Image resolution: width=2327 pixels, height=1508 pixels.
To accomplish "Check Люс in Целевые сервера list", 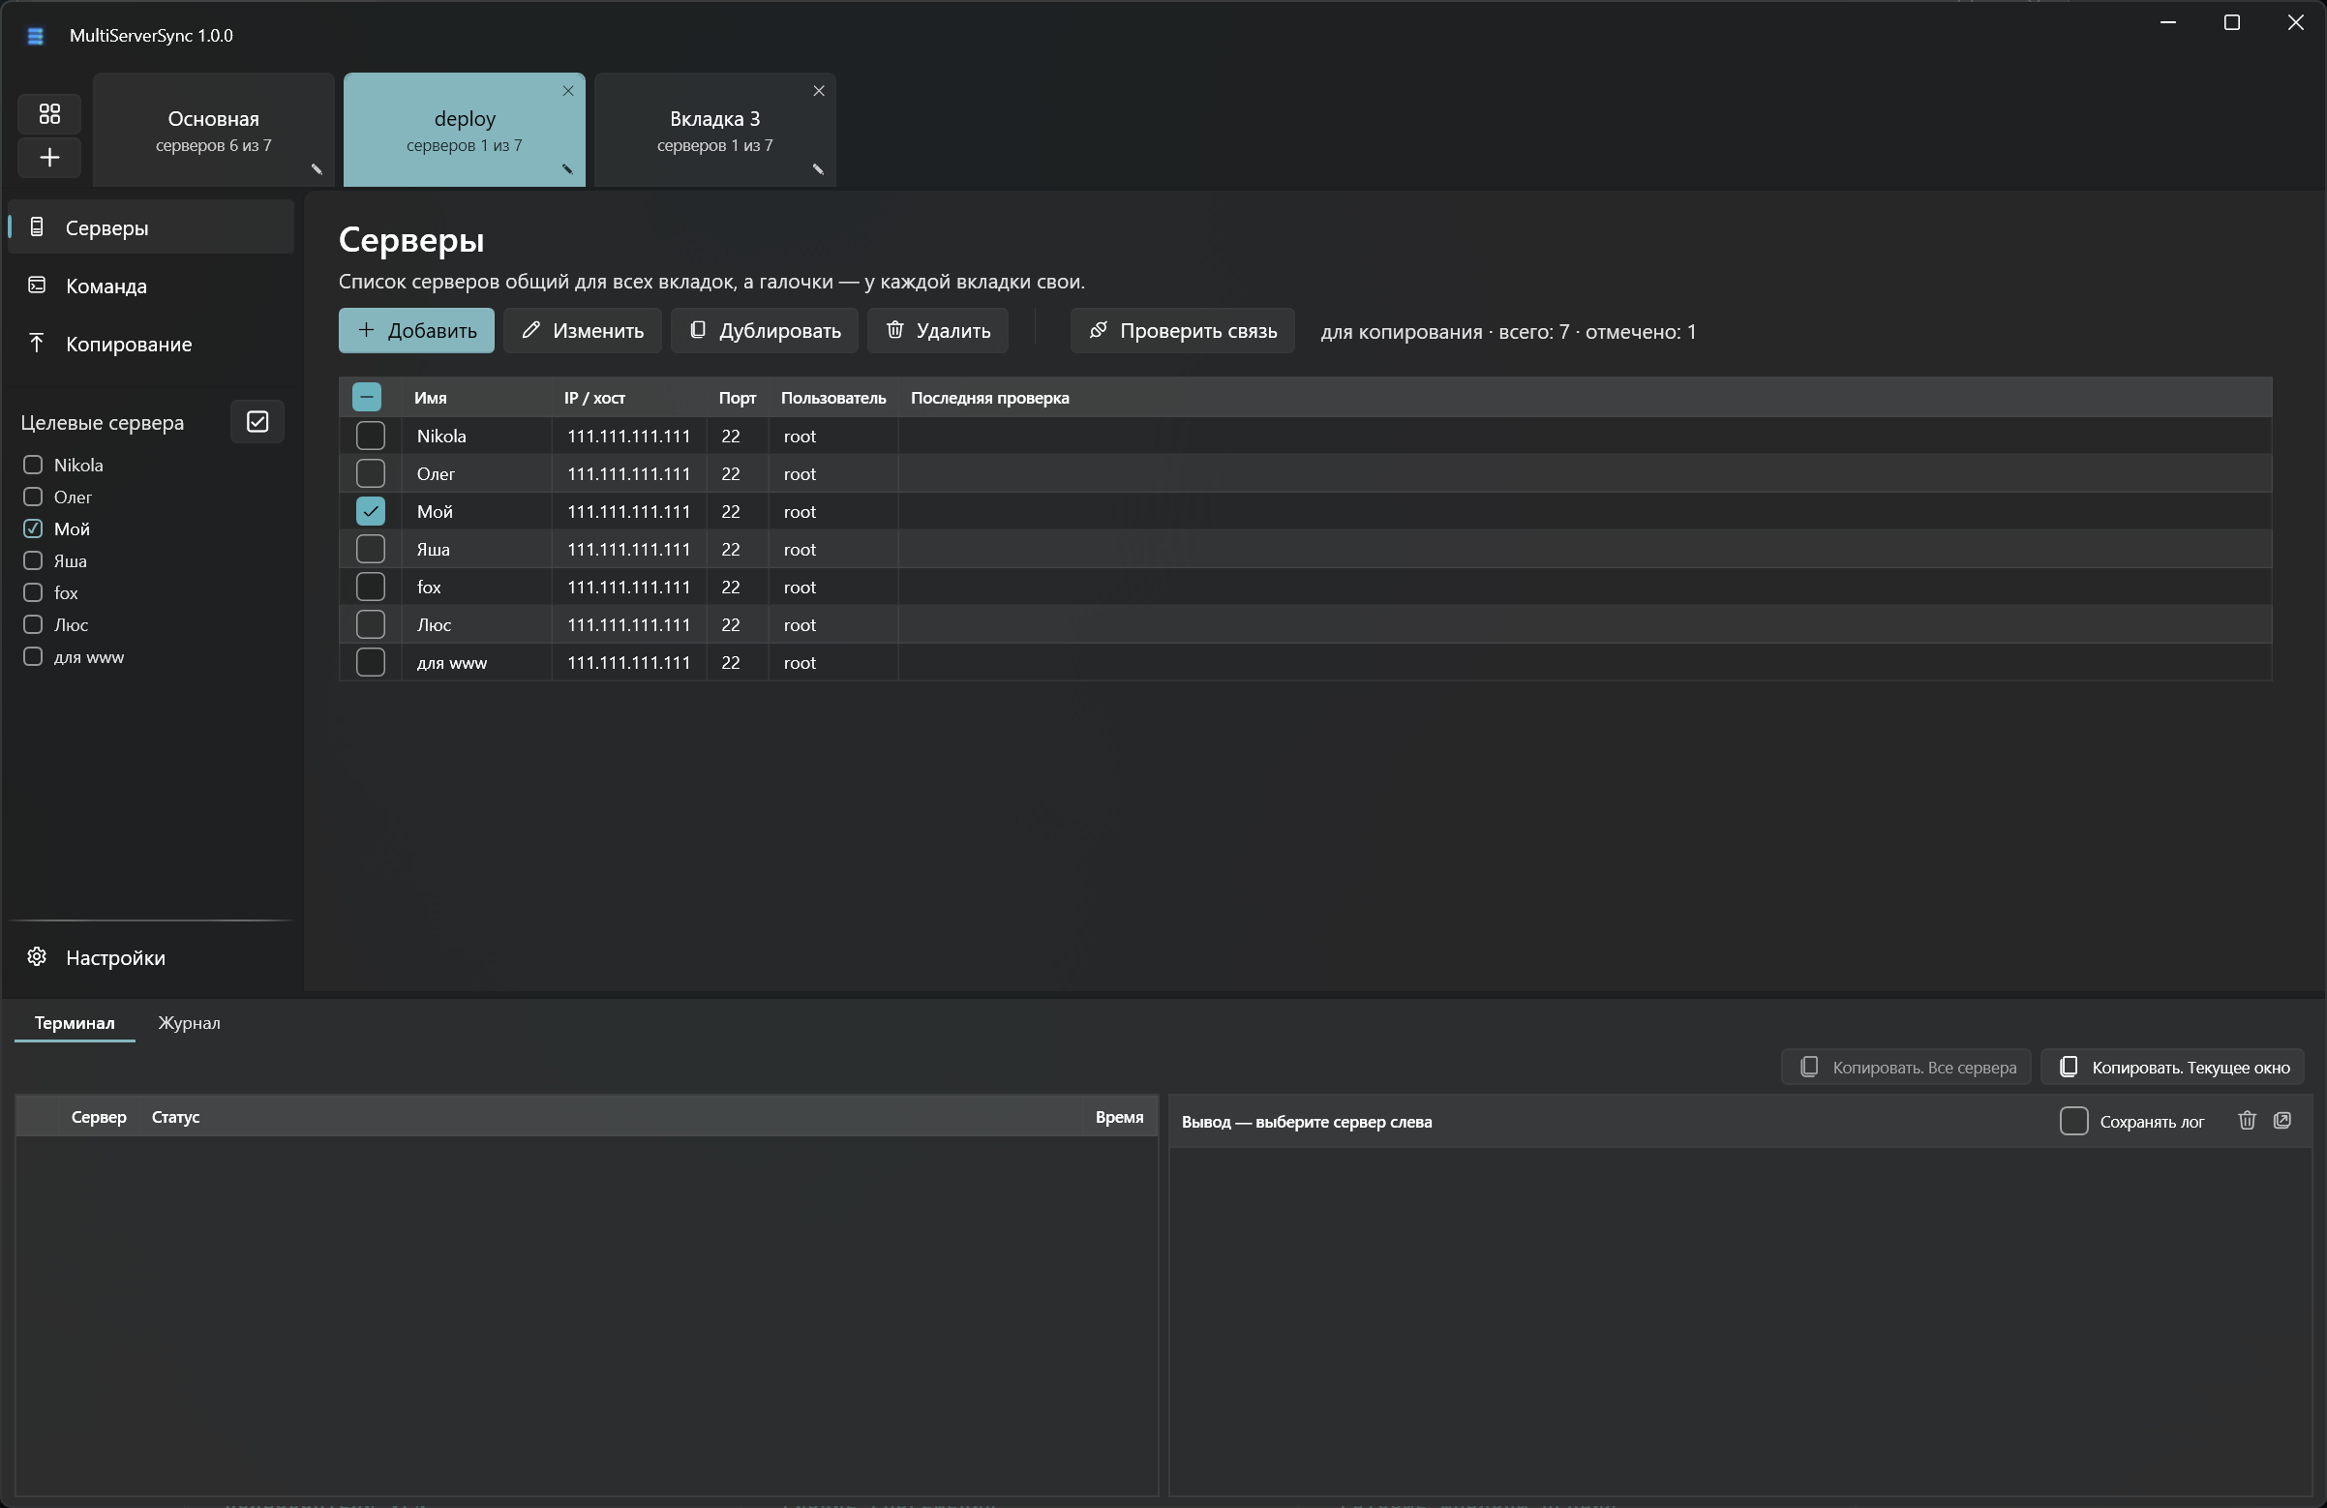I will click(33, 624).
